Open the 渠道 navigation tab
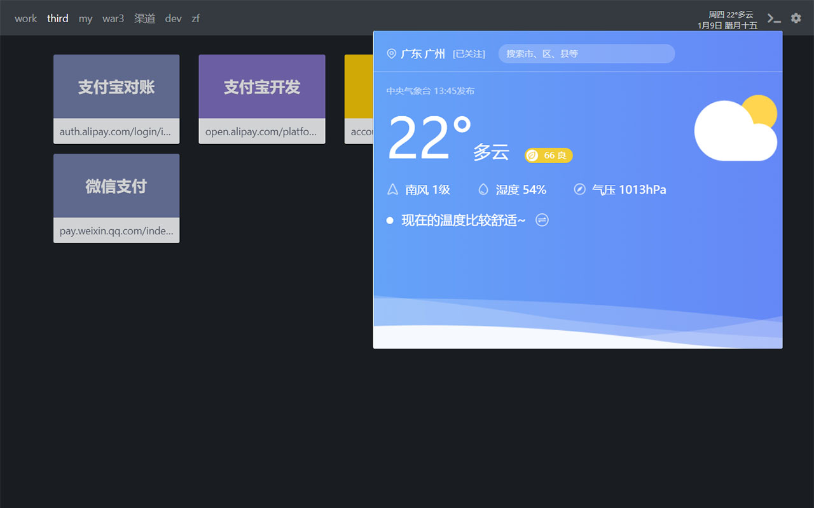 coord(144,18)
